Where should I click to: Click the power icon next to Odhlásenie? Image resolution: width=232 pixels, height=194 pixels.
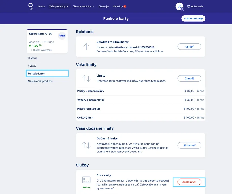click(188, 6)
